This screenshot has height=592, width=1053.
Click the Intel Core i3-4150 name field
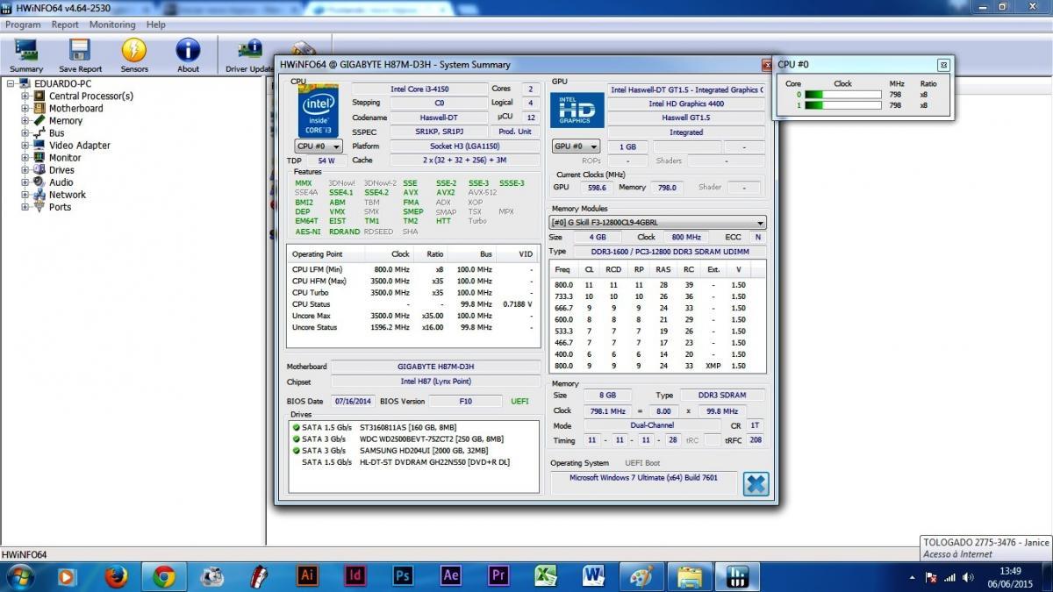419,89
